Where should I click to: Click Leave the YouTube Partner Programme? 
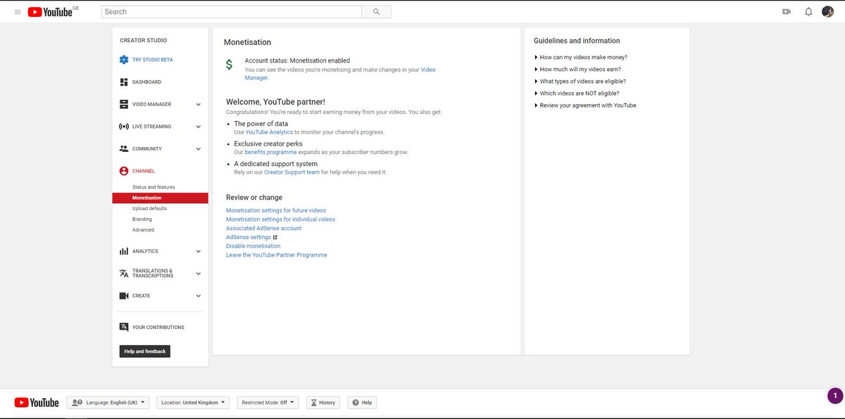pyautogui.click(x=277, y=255)
